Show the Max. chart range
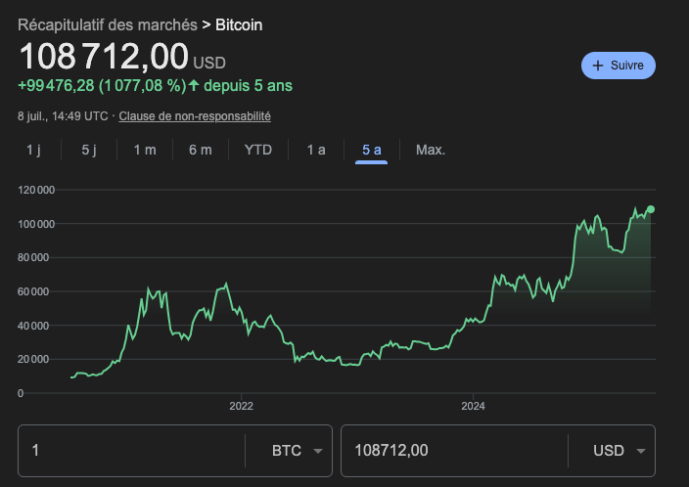 431,150
